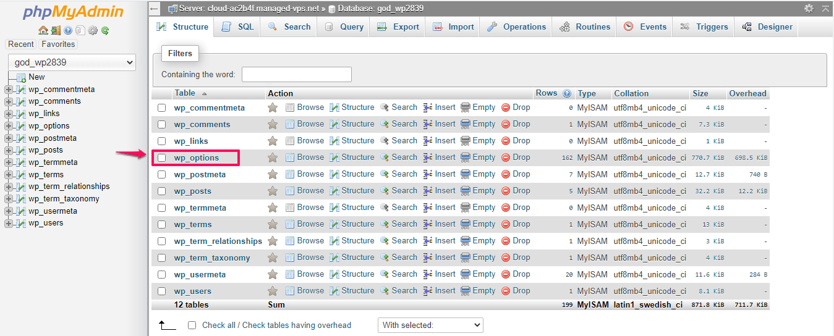Tick the wp_options table checkbox
Image resolution: width=834 pixels, height=336 pixels.
(x=162, y=157)
